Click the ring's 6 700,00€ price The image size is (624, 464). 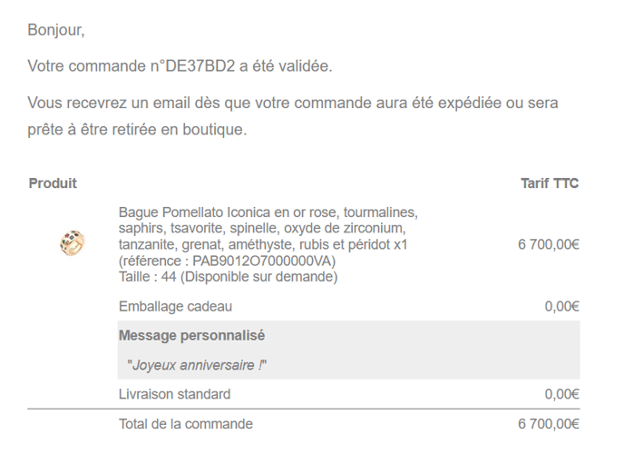pyautogui.click(x=549, y=244)
